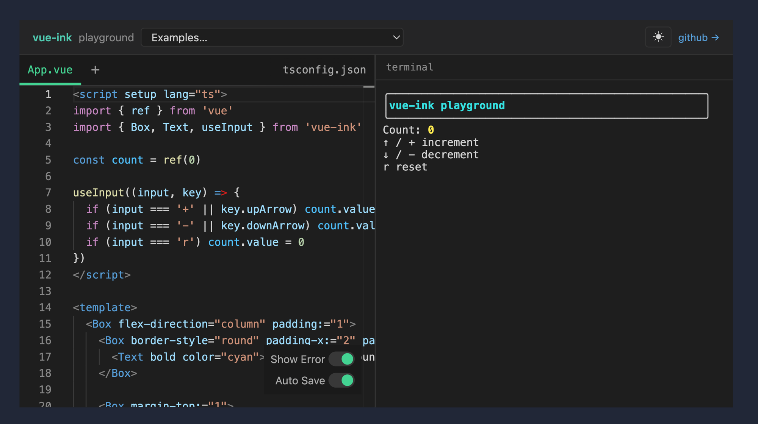Click the '↓ / − decrement' terminal line
Viewport: 758px width, 424px height.
431,154
